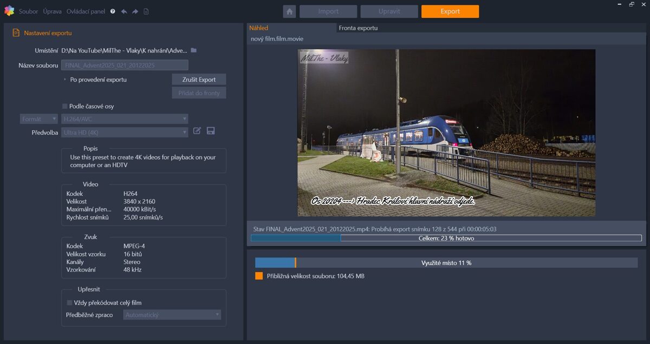The width and height of the screenshot is (650, 344).
Task: Click the help question mark icon
Action: point(113,11)
